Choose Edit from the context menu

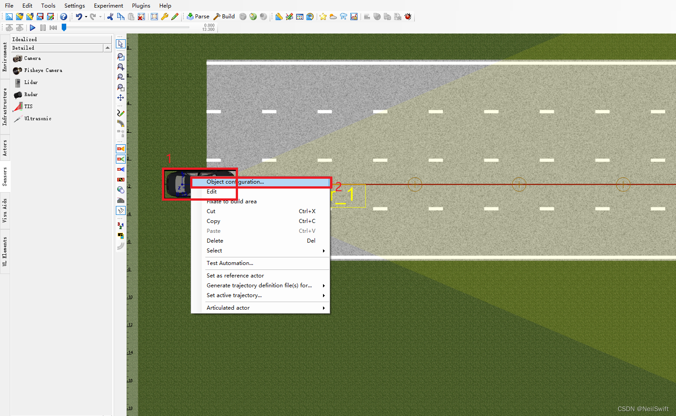260,192
